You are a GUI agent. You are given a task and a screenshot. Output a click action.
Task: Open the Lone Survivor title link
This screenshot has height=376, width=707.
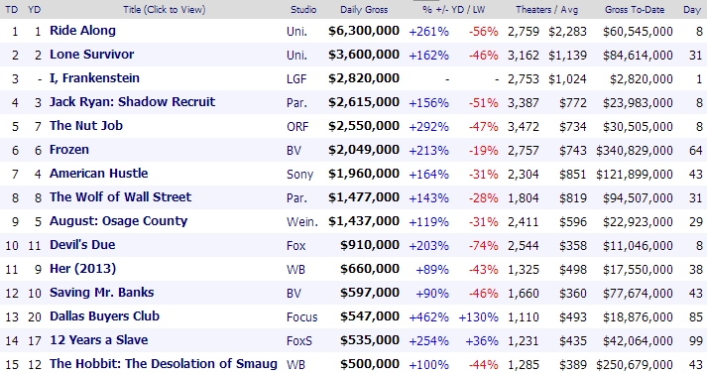coord(91,55)
